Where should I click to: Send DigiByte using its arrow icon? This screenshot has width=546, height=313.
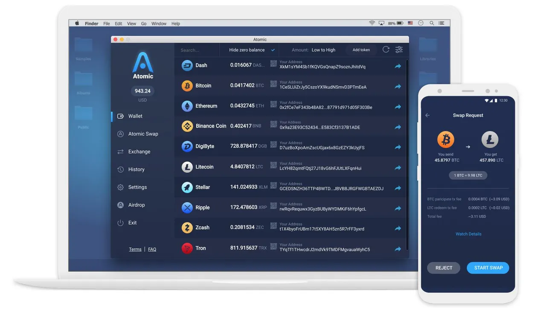398,147
